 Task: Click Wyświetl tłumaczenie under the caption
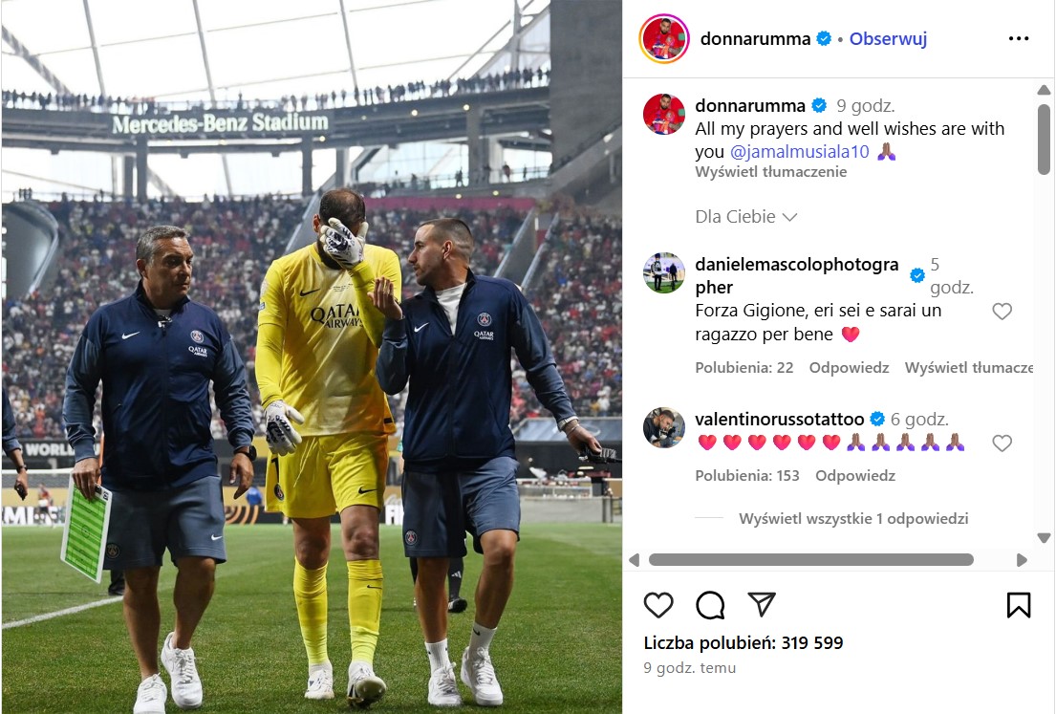[770, 172]
